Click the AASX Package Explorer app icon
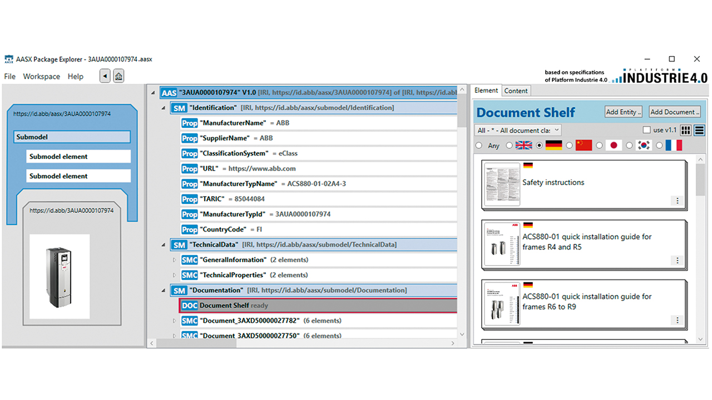The width and height of the screenshot is (712, 400). pos(9,59)
